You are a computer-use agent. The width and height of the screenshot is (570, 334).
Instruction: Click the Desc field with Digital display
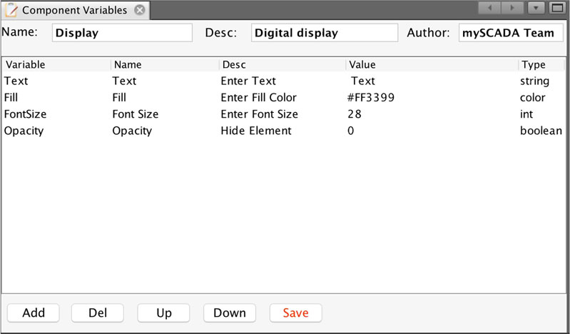pos(325,33)
